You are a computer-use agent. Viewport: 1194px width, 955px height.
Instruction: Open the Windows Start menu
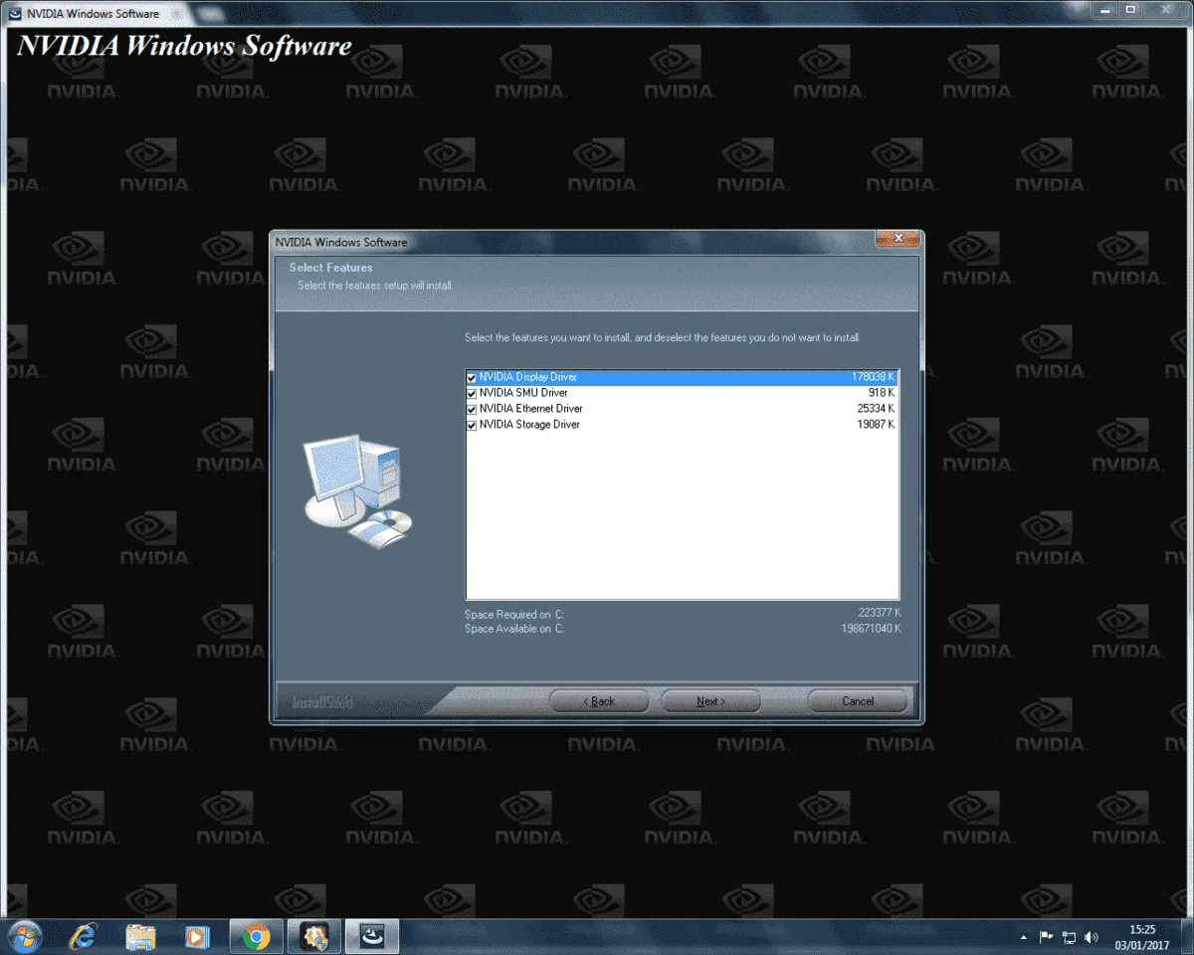[x=24, y=936]
